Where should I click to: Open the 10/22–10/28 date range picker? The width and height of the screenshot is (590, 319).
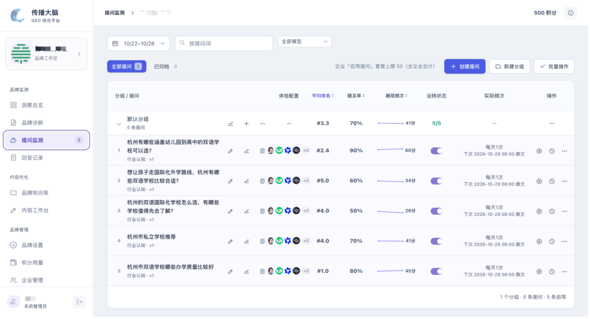[139, 44]
